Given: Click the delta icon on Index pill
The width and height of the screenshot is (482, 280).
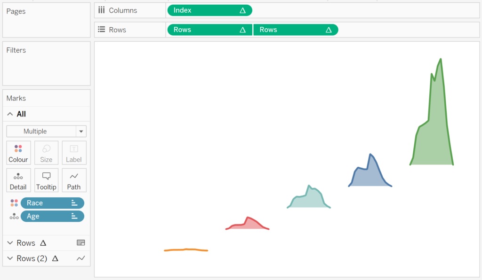Looking at the screenshot, I should click(242, 10).
